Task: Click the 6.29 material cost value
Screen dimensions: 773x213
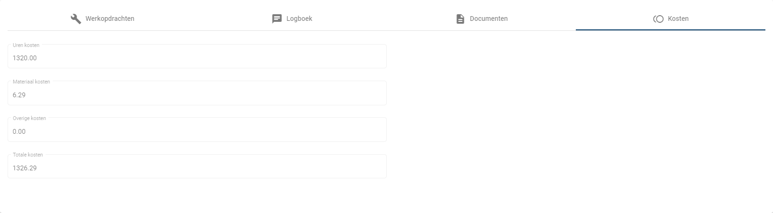Action: click(19, 95)
